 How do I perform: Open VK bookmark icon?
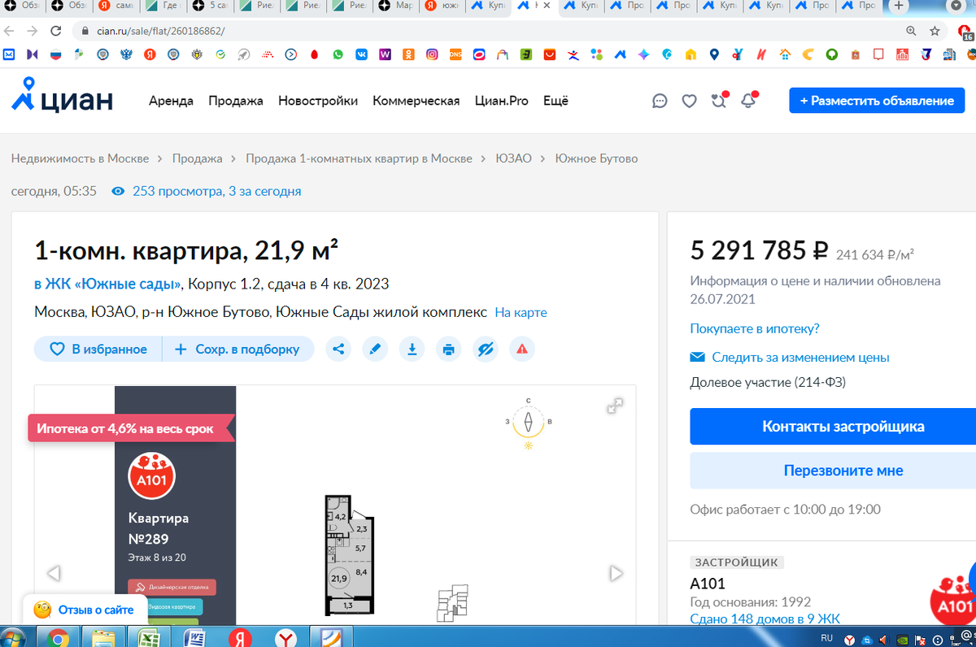pyautogui.click(x=360, y=54)
